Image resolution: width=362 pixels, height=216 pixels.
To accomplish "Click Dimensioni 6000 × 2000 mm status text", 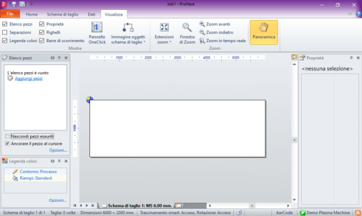I will (107, 212).
